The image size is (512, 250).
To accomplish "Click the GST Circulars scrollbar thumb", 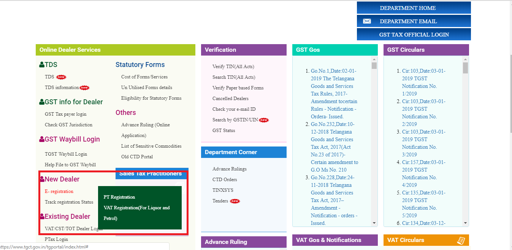I will 465,68.
